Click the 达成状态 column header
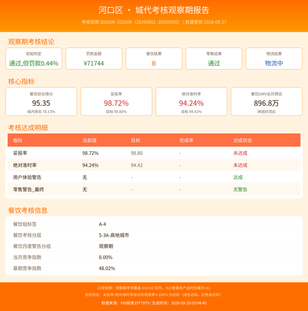Screen dimensions: 308x311 coord(243,141)
